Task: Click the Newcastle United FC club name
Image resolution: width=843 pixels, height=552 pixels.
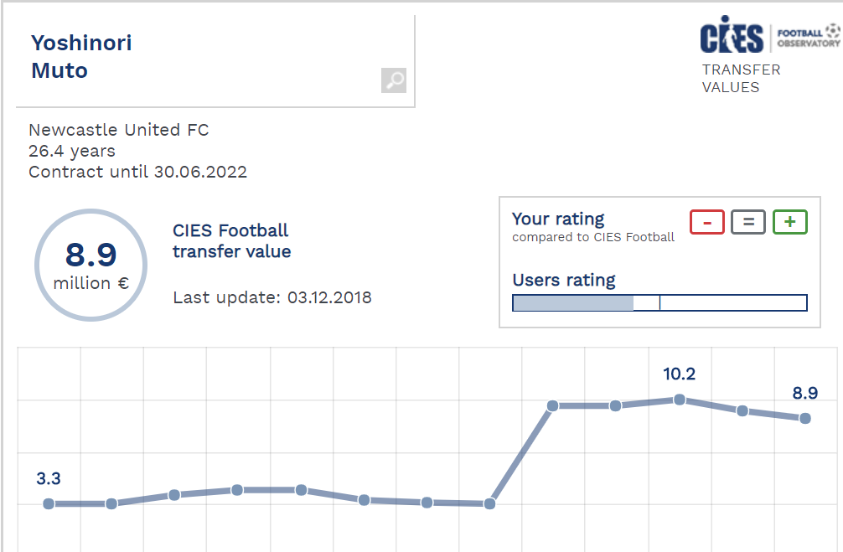Action: 119,130
